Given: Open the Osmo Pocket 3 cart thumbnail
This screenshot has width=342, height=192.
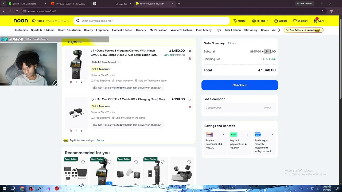Looking at the screenshot, I should [x=76, y=64].
